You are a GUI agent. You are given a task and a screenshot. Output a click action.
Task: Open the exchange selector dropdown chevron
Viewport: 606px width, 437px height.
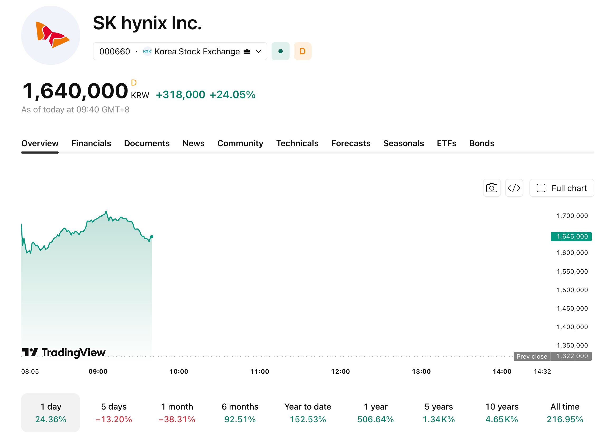tap(258, 51)
